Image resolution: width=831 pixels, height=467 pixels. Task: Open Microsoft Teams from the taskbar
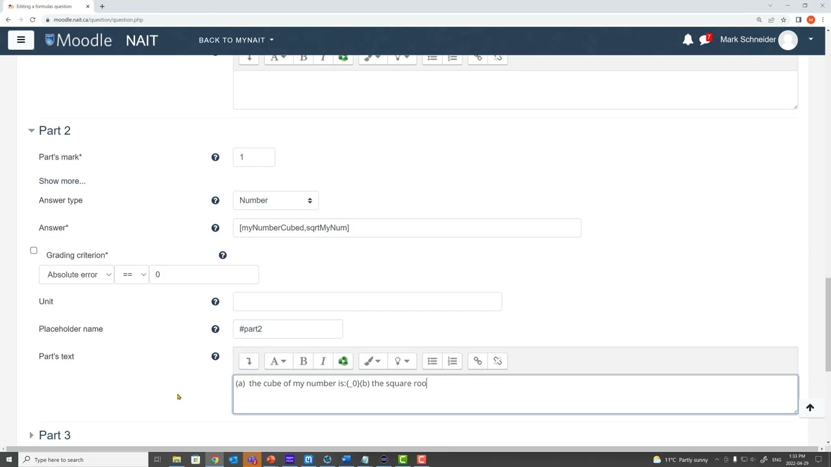pos(252,460)
